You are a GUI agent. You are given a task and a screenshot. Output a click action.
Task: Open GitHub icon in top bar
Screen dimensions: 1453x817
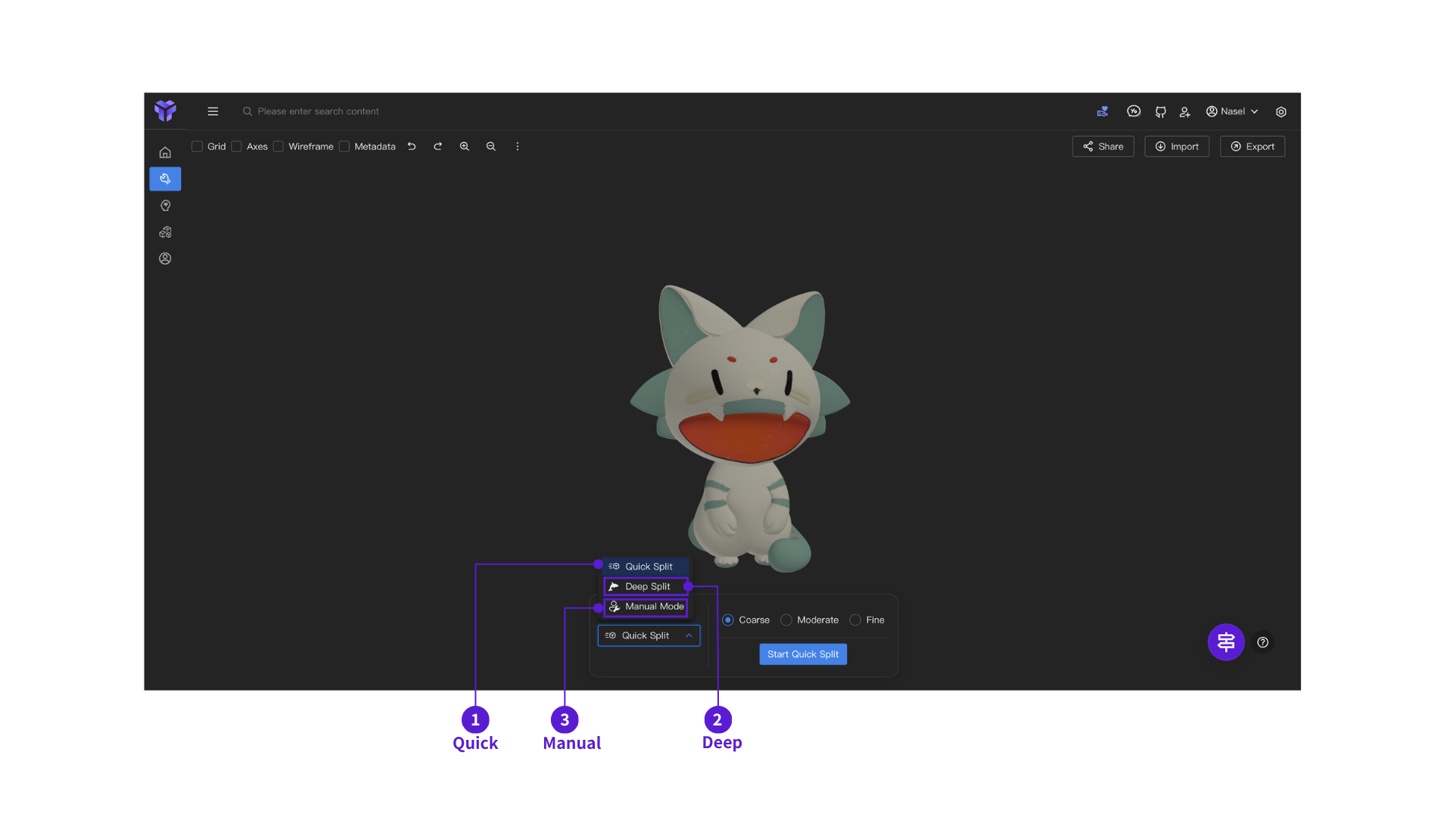(x=1160, y=112)
